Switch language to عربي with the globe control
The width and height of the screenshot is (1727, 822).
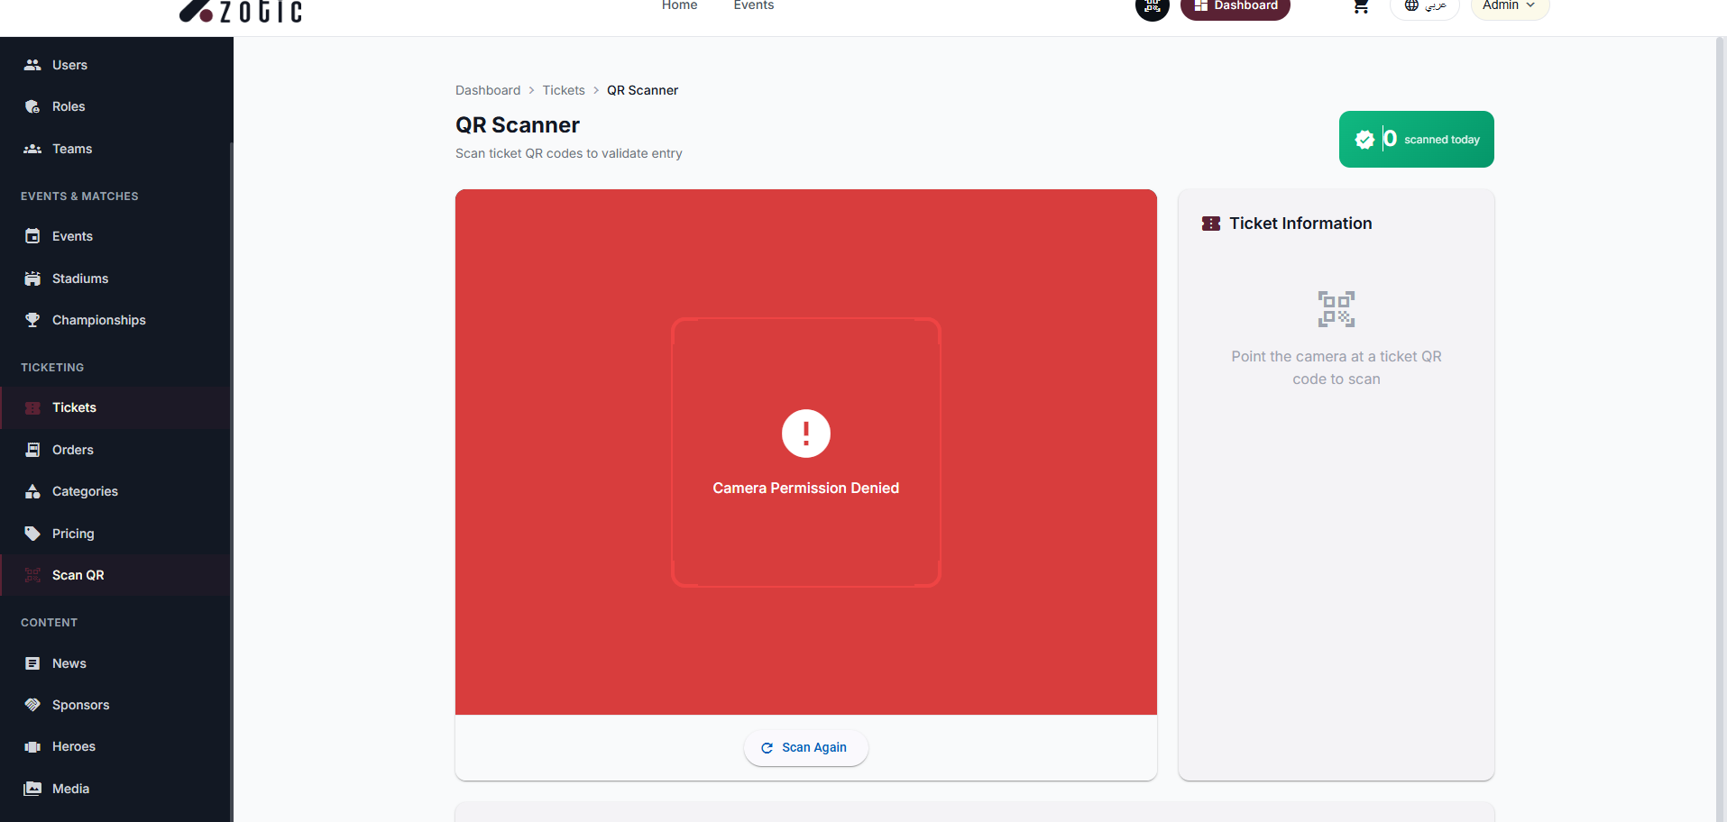click(1425, 5)
